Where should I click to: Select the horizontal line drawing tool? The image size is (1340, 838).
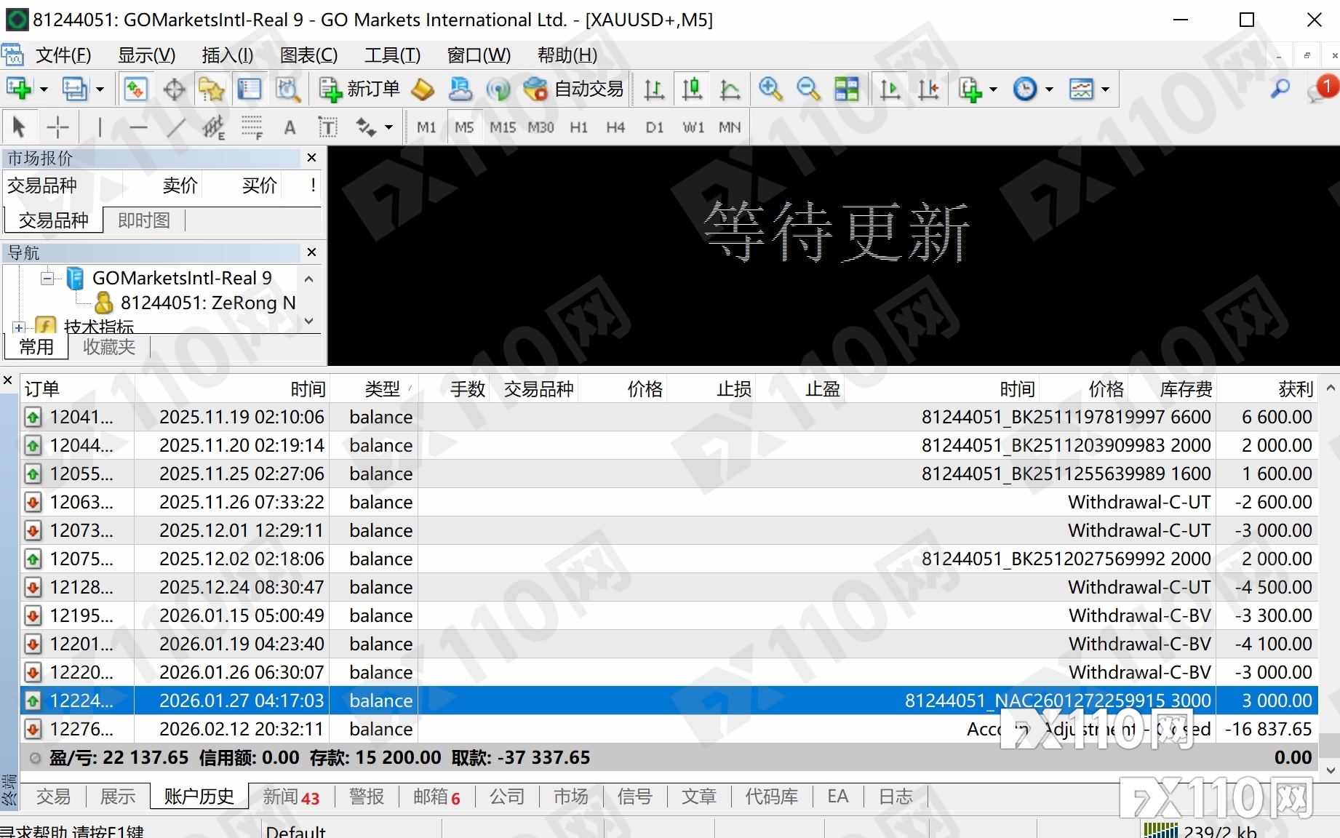138,127
